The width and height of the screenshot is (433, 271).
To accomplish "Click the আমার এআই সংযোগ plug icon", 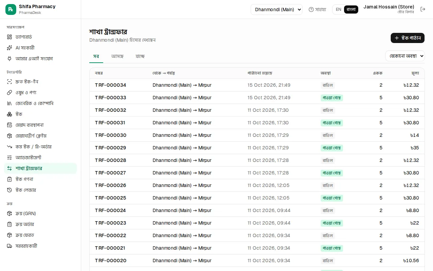I will (9, 59).
